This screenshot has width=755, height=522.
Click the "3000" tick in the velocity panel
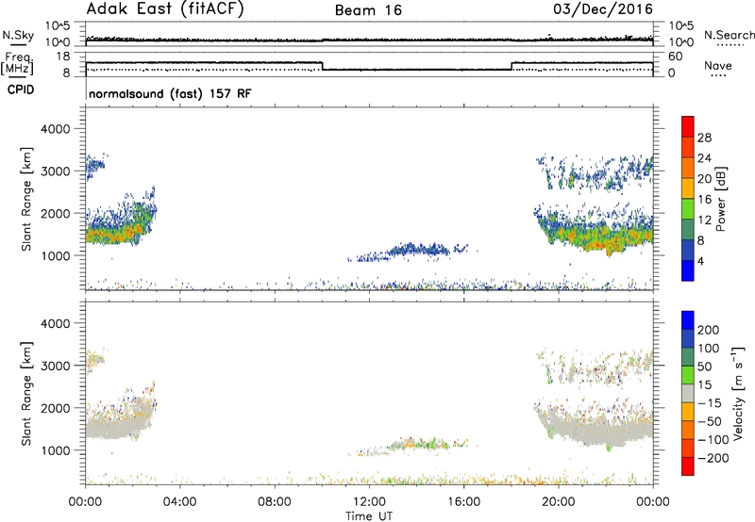55,366
